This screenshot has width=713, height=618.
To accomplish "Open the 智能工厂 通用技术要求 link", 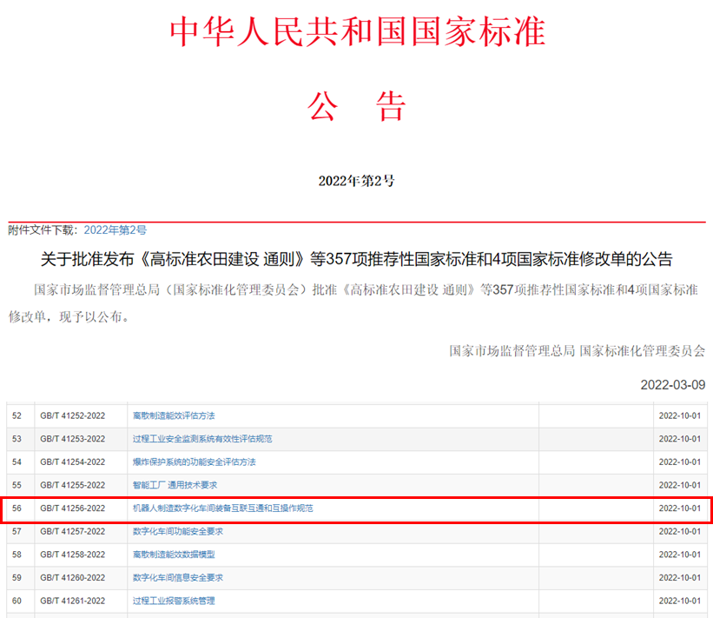I will [x=175, y=485].
